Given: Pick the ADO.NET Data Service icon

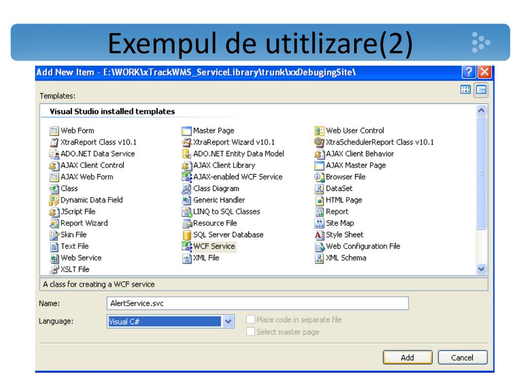Looking at the screenshot, I should [x=54, y=154].
